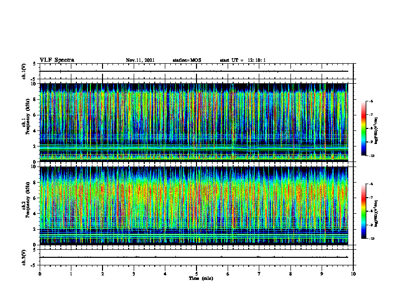Viewport: 398px width, 307px height.
Task: Click the time axis tick label "1"
Action: tap(71, 274)
